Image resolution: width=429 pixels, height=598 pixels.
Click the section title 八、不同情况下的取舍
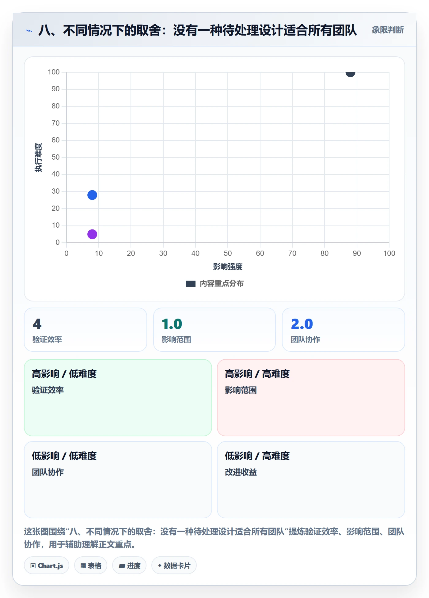click(x=198, y=30)
